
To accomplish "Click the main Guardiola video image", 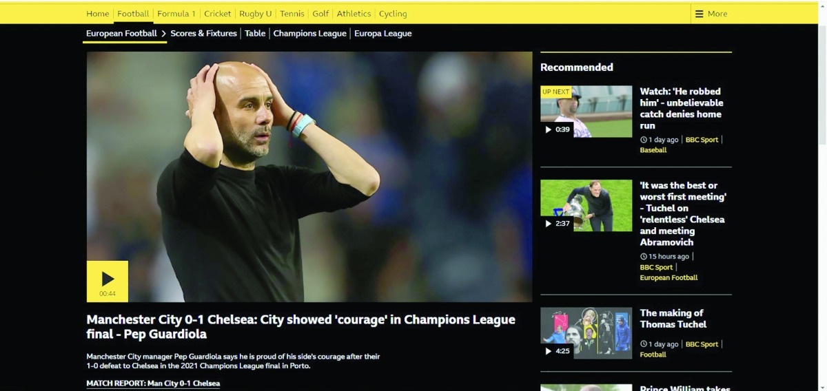I will pos(309,177).
